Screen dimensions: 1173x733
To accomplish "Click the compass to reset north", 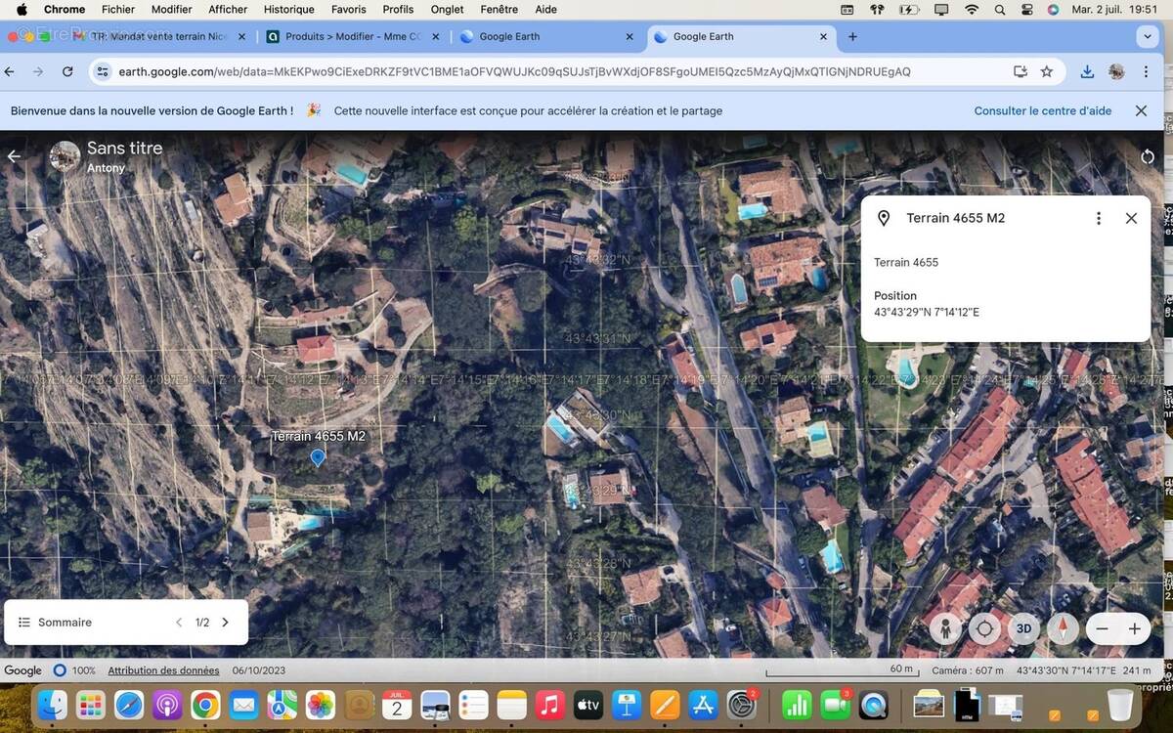I will (x=1063, y=628).
